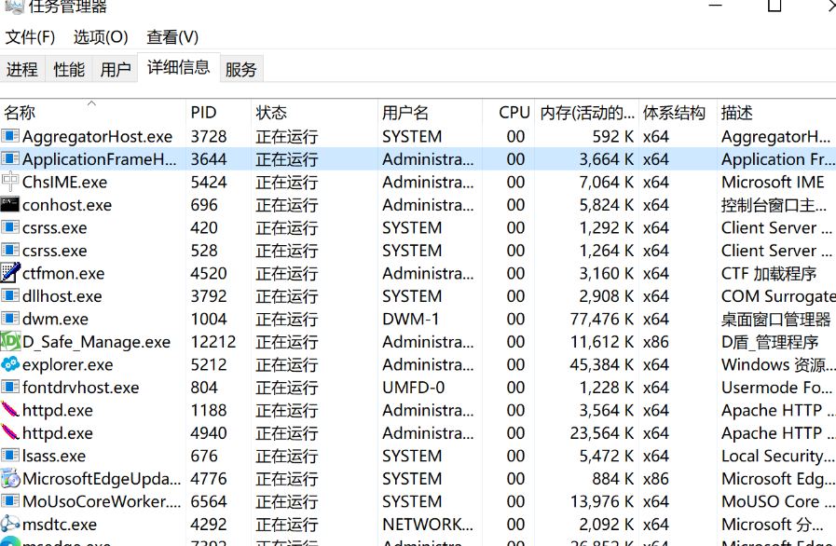Click the explorer.exe process icon
The height and width of the screenshot is (546, 836).
[x=10, y=364]
